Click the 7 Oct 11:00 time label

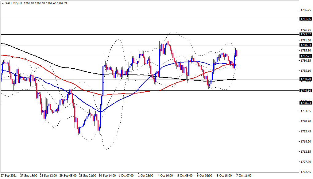244,176
